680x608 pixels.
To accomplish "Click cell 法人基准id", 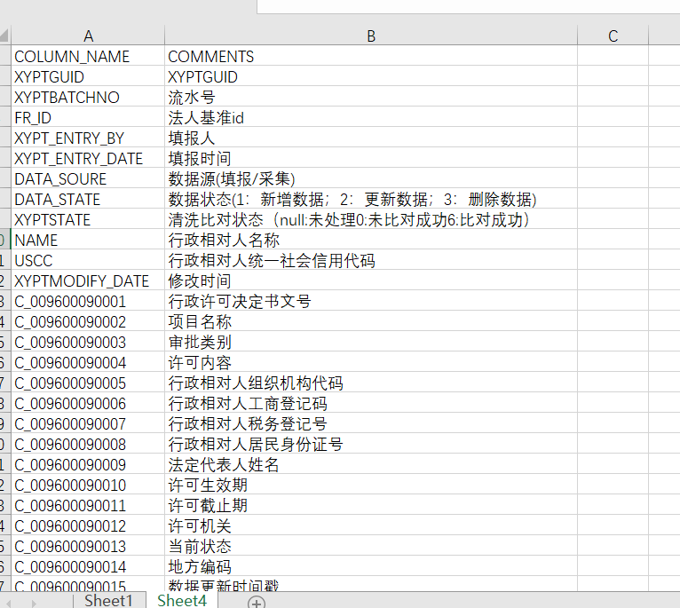I will click(x=371, y=117).
